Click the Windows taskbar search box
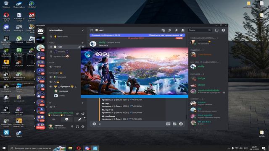269x151 pixels. click(37, 148)
